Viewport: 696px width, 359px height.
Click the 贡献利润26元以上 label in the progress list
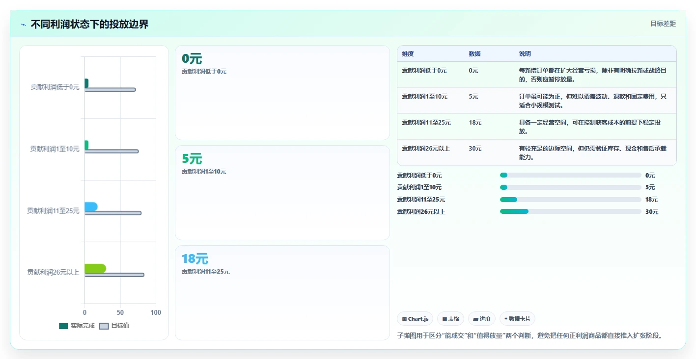tap(421, 212)
